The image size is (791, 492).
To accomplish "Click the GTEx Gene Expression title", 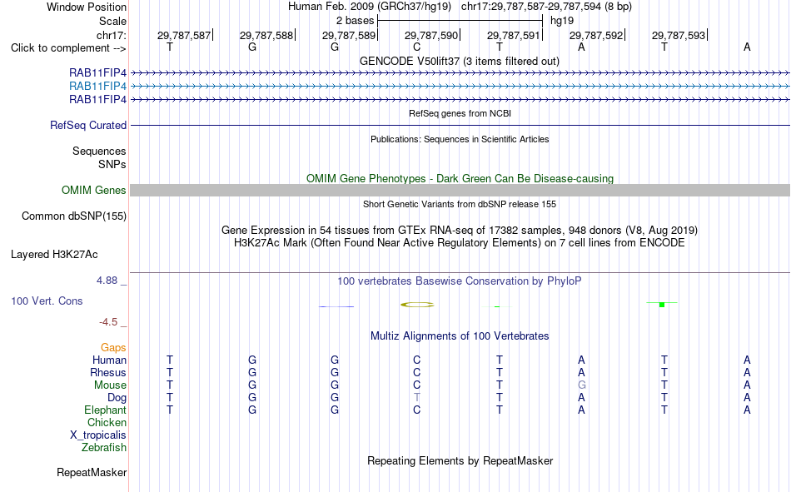I will click(x=460, y=230).
